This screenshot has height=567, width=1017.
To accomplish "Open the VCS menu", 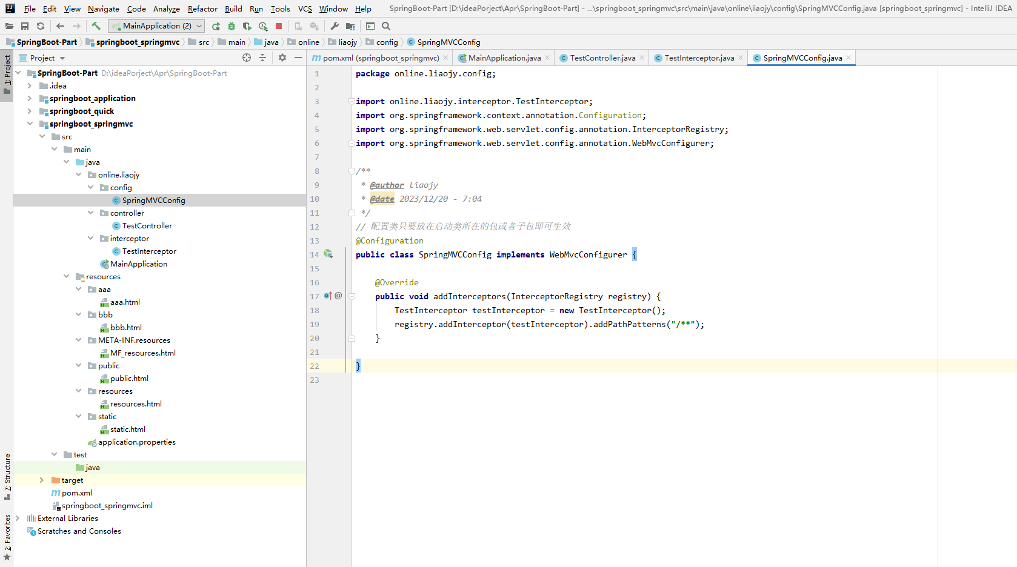I will pos(305,8).
